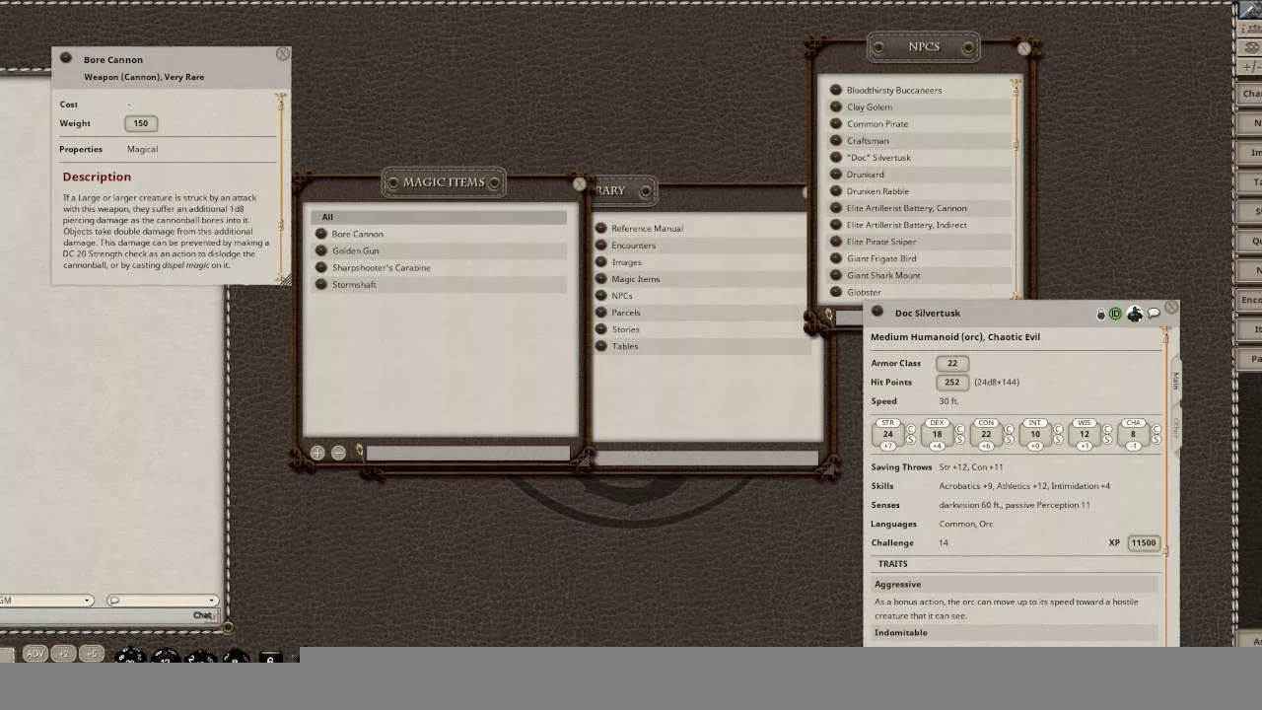Open Craftsman in NPCs list
Viewport: 1262px width, 710px height.
pyautogui.click(x=868, y=141)
